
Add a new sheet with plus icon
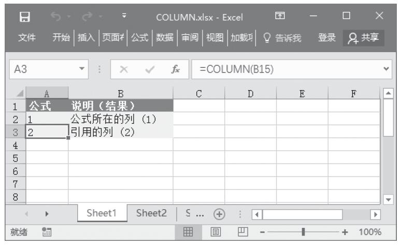point(219,214)
